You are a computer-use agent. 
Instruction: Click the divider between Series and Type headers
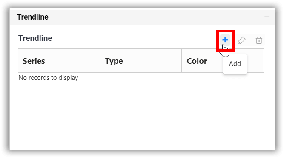click(100, 61)
